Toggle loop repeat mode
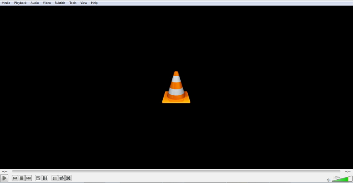This screenshot has height=183, width=353. click(61, 178)
